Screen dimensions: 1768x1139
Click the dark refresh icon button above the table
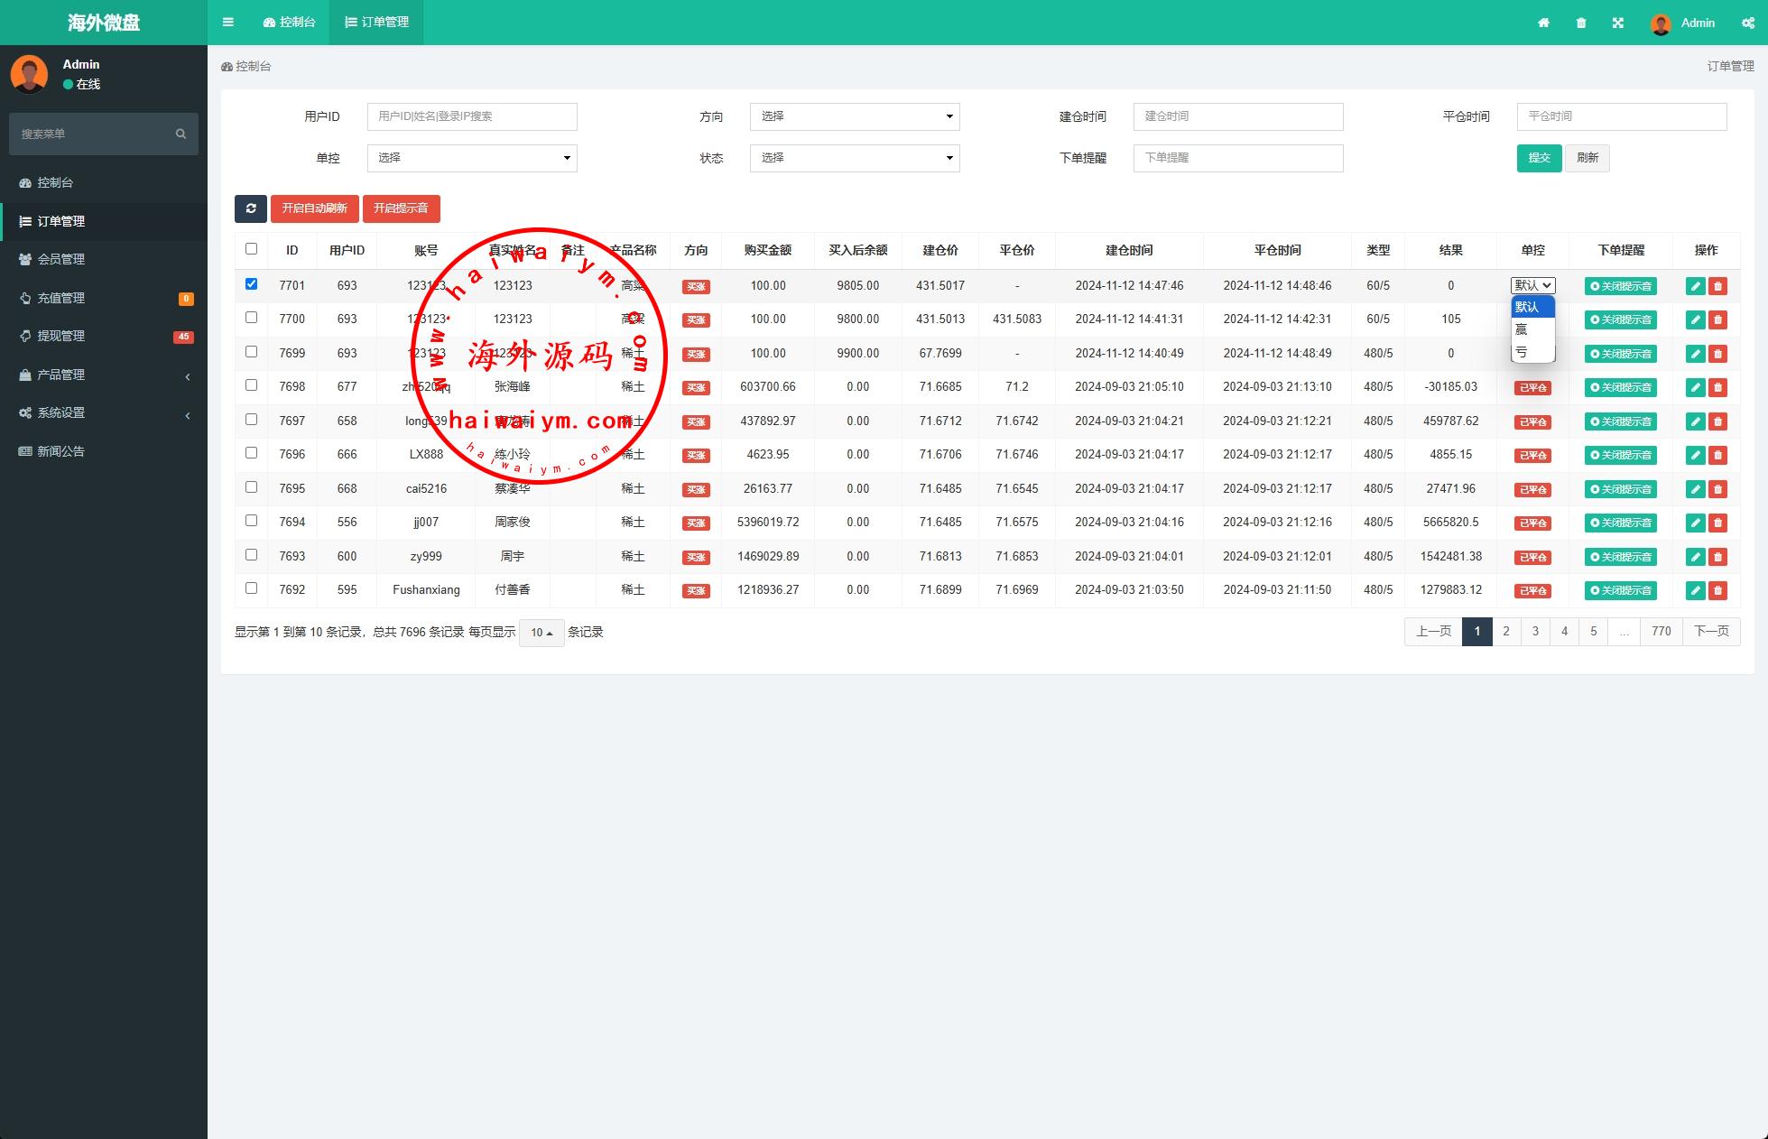251,208
